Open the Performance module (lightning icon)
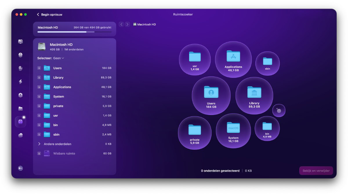Screen dimensions: 348x195 (x=20, y=82)
